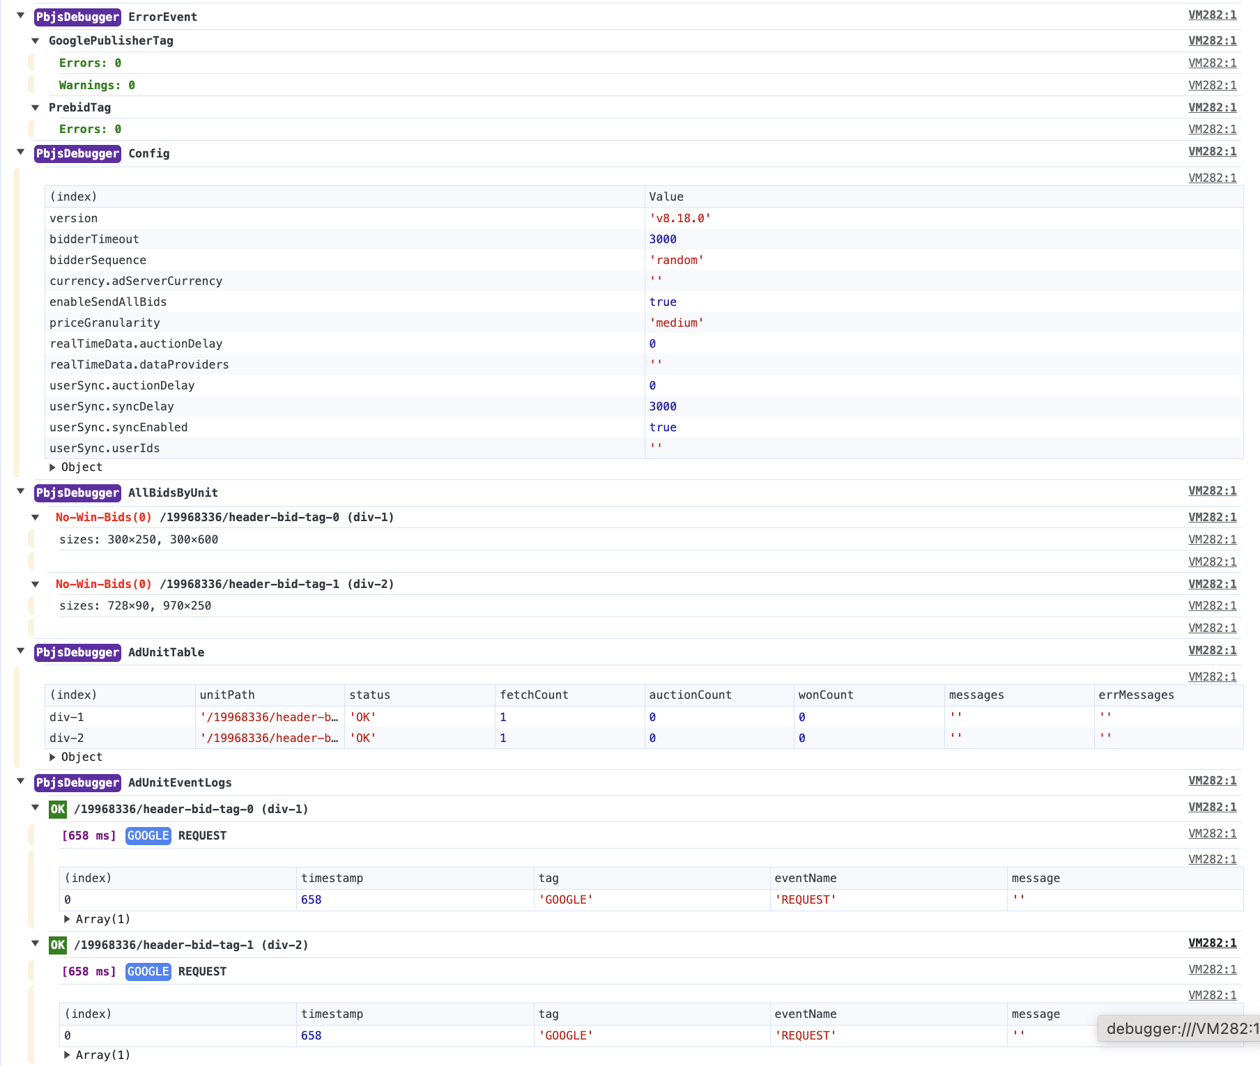
Task: Sort the AdUnitTable by the errMessages column header
Action: (x=1169, y=695)
